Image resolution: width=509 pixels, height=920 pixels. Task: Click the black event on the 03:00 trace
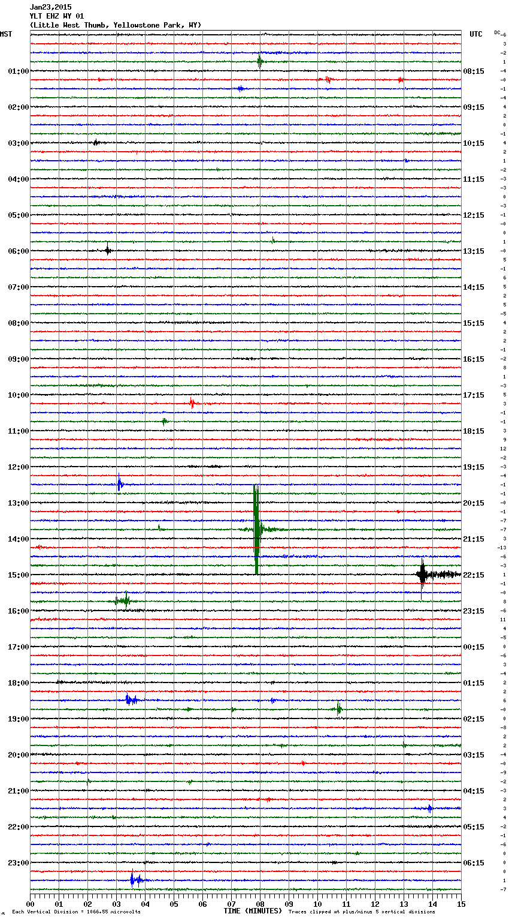pyautogui.click(x=96, y=143)
